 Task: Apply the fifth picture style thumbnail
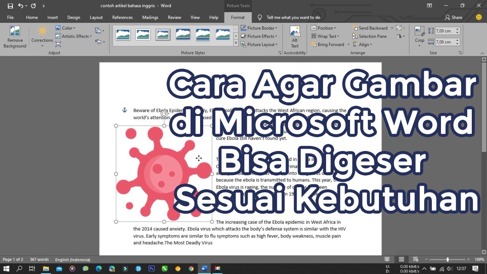coord(203,35)
